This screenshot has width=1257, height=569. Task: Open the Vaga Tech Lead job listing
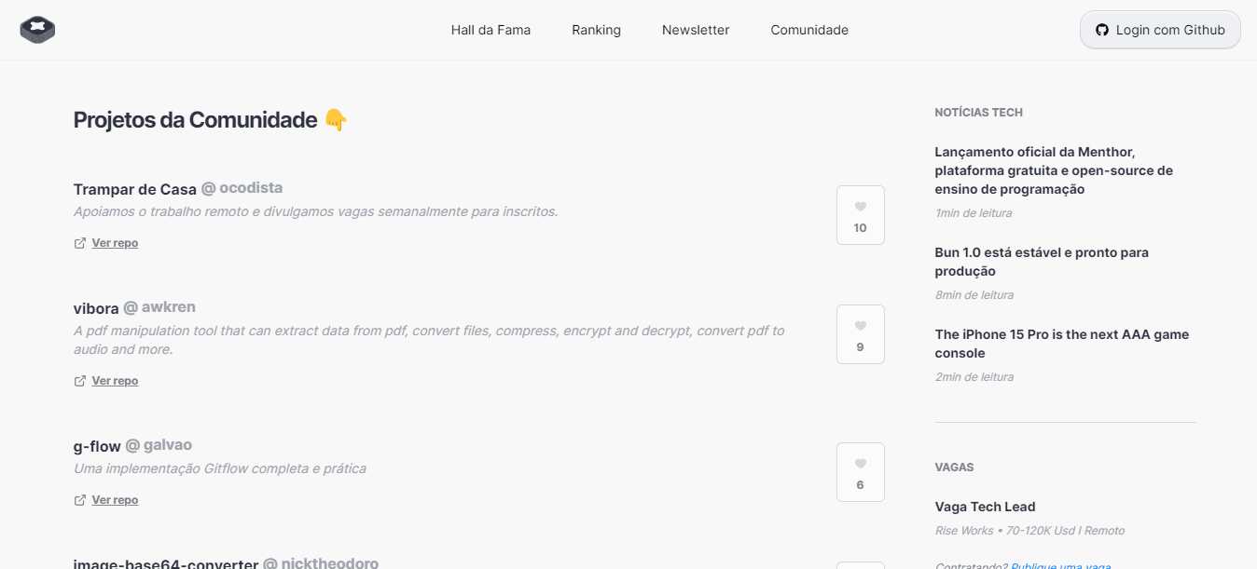point(985,507)
